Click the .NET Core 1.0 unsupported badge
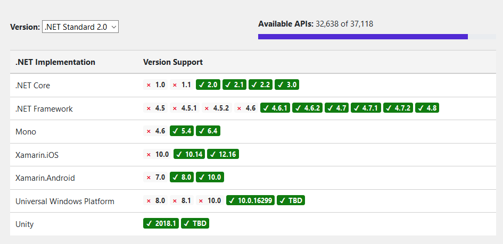 coord(155,85)
